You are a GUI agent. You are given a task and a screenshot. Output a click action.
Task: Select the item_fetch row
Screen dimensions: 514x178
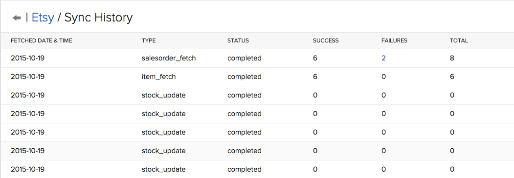click(257, 77)
